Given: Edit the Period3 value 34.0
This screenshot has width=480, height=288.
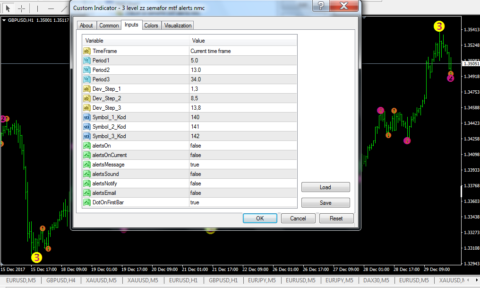Looking at the screenshot, I should coord(243,79).
